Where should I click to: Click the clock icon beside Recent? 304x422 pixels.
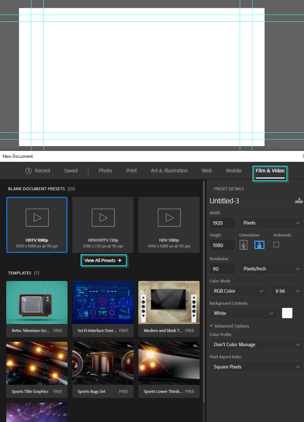[28, 171]
